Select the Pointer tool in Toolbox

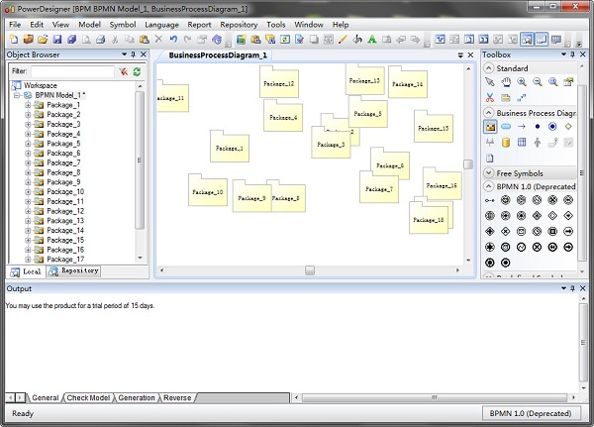(490, 82)
